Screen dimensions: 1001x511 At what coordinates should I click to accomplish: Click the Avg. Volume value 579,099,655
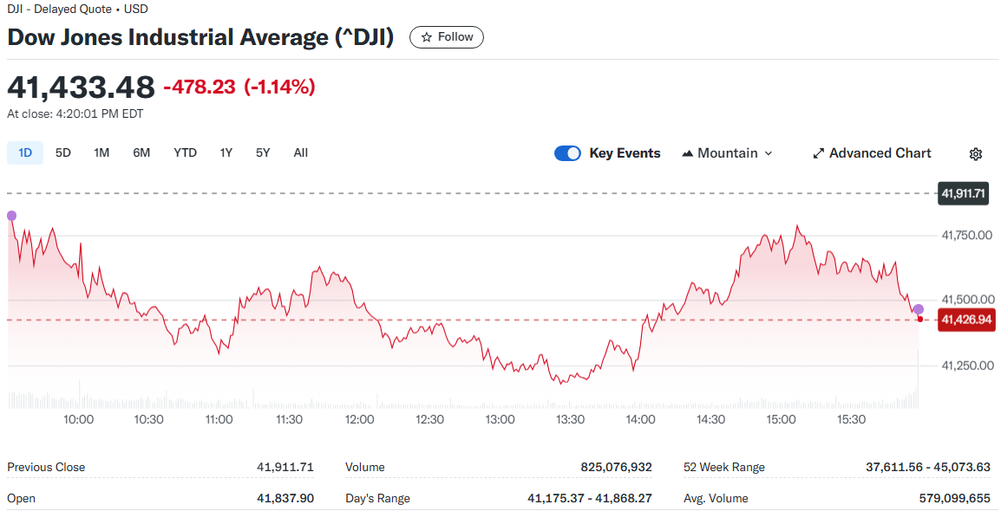point(955,498)
